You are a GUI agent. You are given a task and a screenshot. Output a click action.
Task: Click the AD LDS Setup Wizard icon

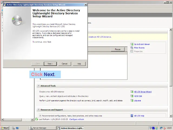click(x=132, y=92)
